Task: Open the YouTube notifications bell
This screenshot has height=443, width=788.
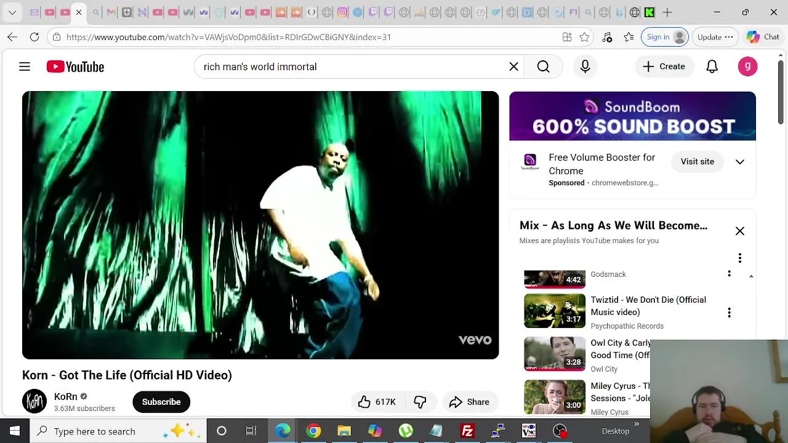Action: point(712,66)
